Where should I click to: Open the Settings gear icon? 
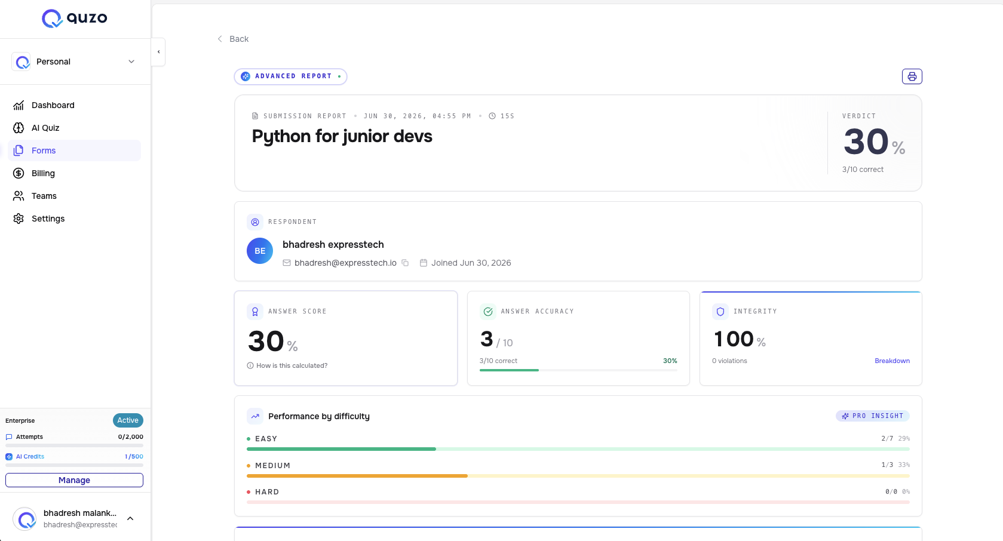coord(19,219)
